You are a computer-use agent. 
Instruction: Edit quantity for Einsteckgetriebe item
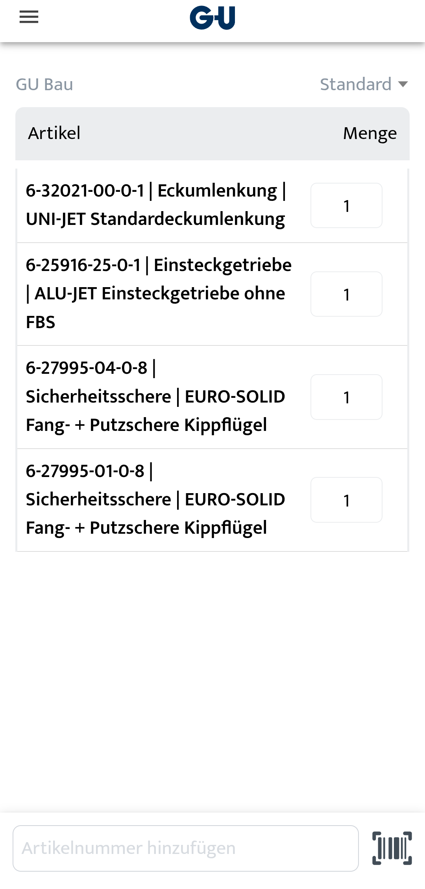[x=346, y=294]
